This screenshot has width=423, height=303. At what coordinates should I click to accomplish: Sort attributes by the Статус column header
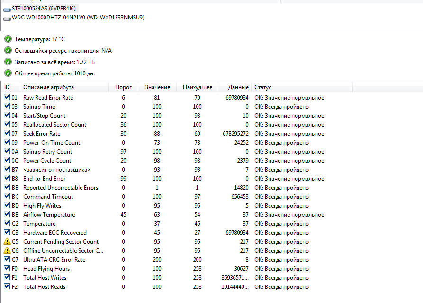(263, 87)
